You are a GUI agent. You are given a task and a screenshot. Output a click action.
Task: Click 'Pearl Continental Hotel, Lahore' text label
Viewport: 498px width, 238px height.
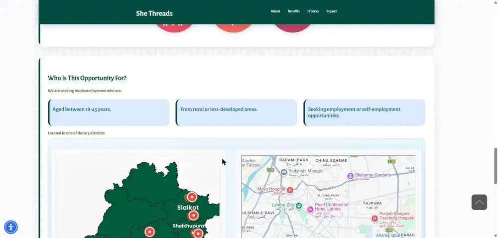coord(331,207)
